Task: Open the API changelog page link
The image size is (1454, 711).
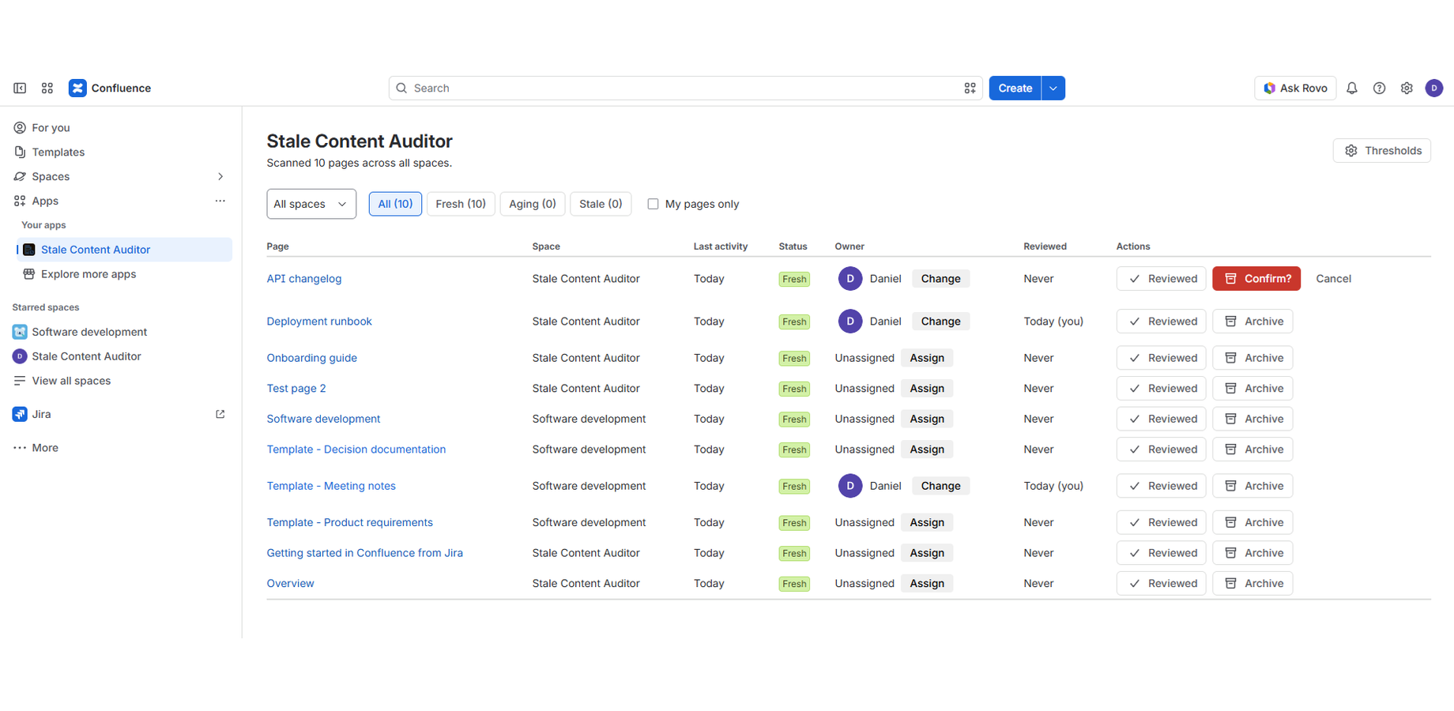Action: coord(304,279)
